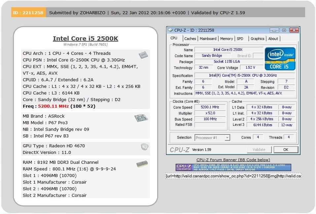Open the Mainboard tab
Image resolution: width=316 pixels, height=214 pixels.
tap(208, 39)
